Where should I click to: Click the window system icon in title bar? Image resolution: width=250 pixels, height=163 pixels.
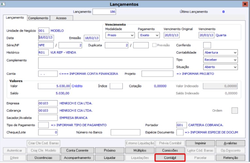3,4
